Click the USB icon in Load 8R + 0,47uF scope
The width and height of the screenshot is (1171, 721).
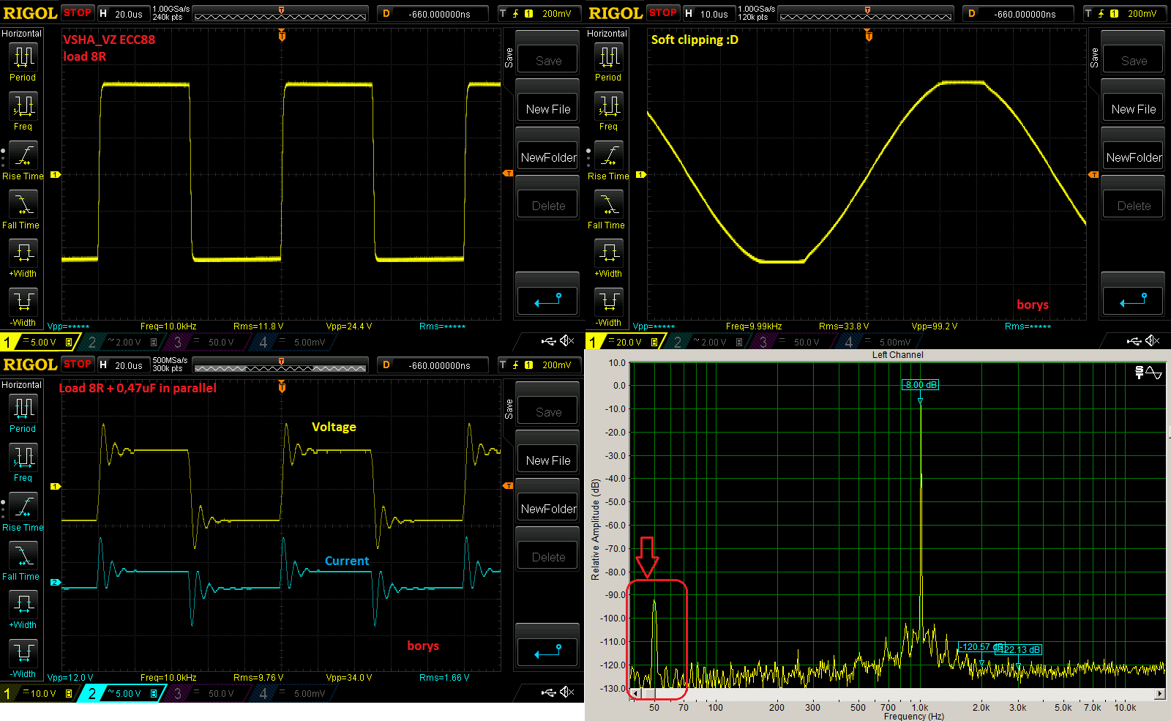pyautogui.click(x=548, y=692)
